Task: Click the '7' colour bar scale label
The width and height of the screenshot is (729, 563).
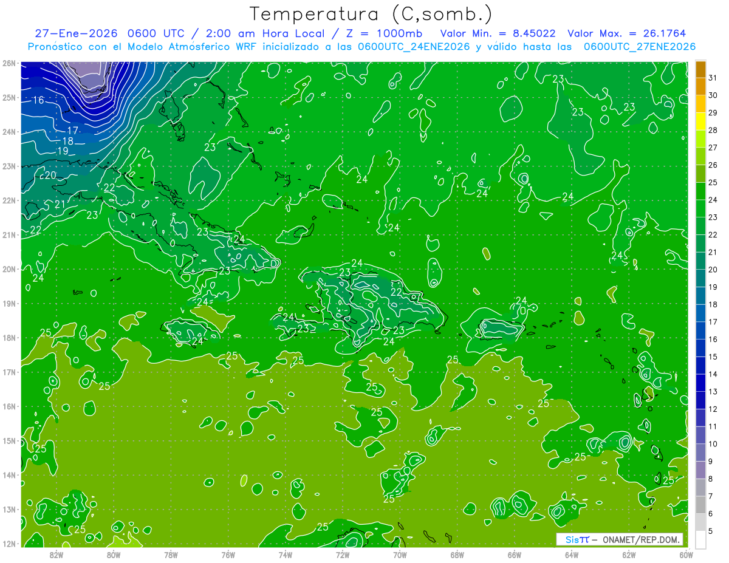Action: (711, 496)
